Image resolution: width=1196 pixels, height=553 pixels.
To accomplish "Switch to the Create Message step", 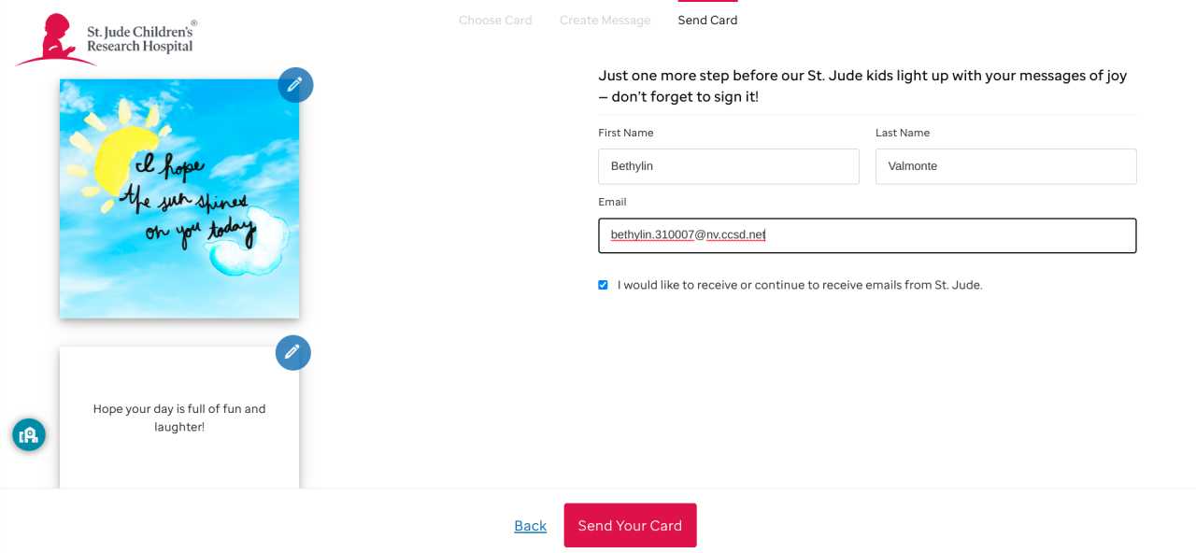I will [x=605, y=21].
